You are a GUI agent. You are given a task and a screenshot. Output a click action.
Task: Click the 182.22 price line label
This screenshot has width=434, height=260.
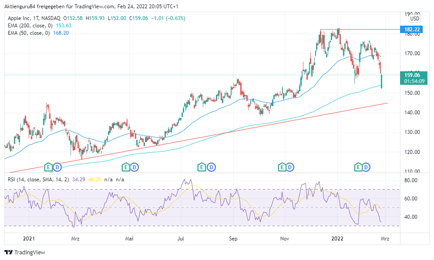click(x=411, y=29)
